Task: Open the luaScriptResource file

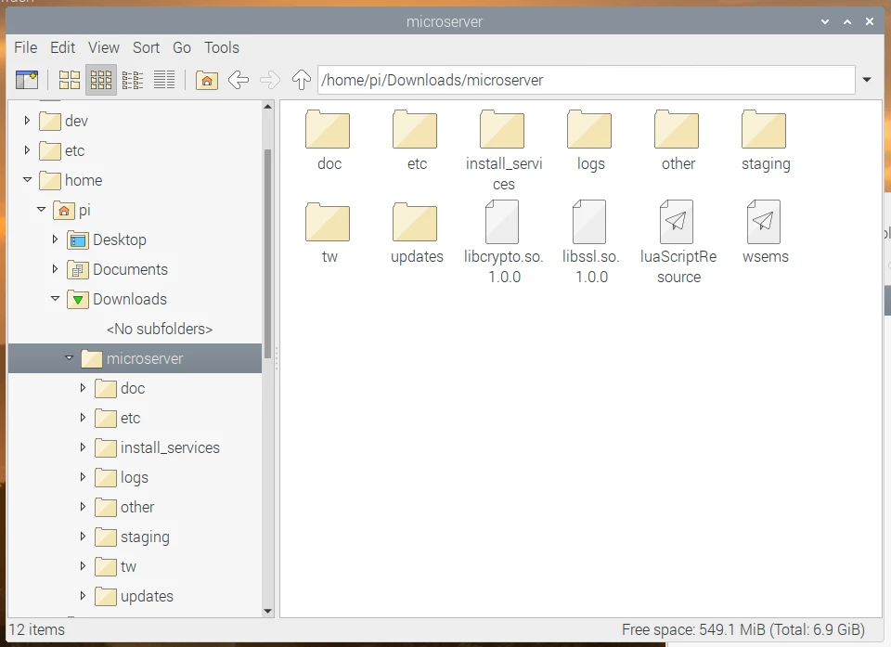Action: 677,225
